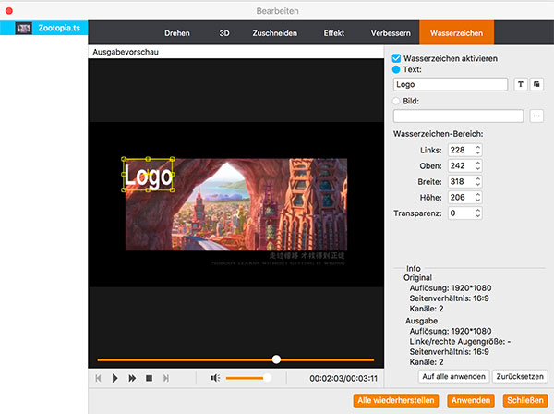Open the Verbessern tab
This screenshot has width=554, height=414.
coord(391,33)
